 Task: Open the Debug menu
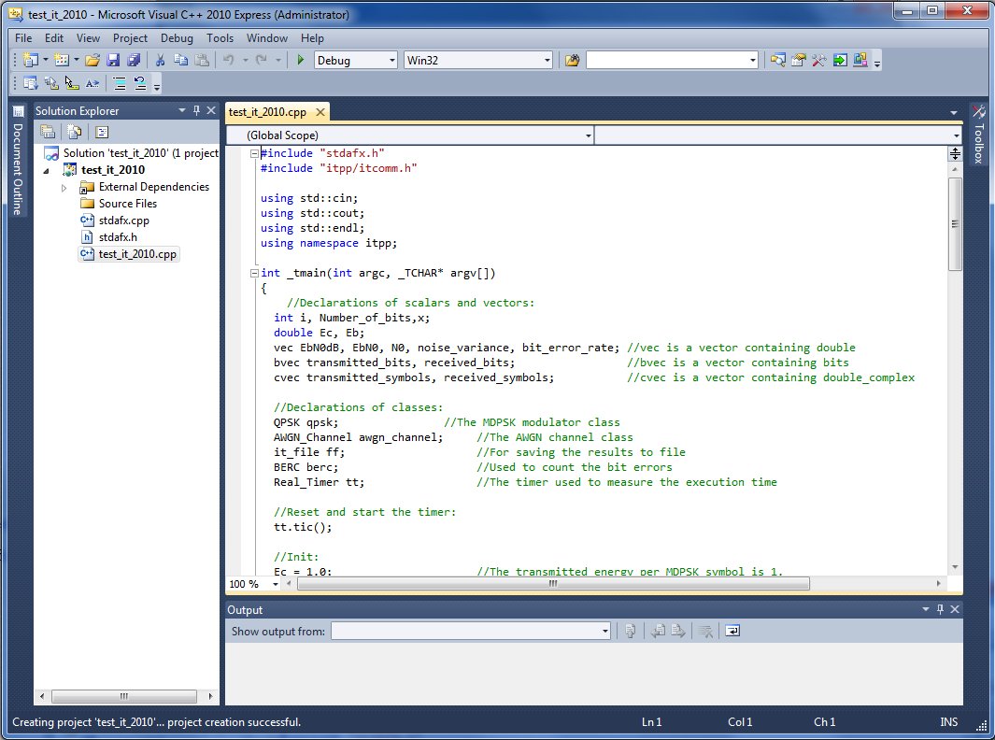[177, 38]
